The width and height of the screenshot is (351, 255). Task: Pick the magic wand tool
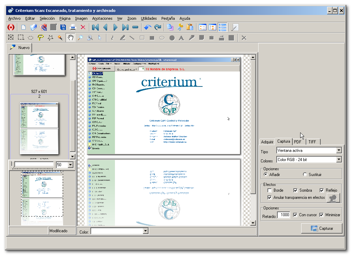(x=60, y=37)
